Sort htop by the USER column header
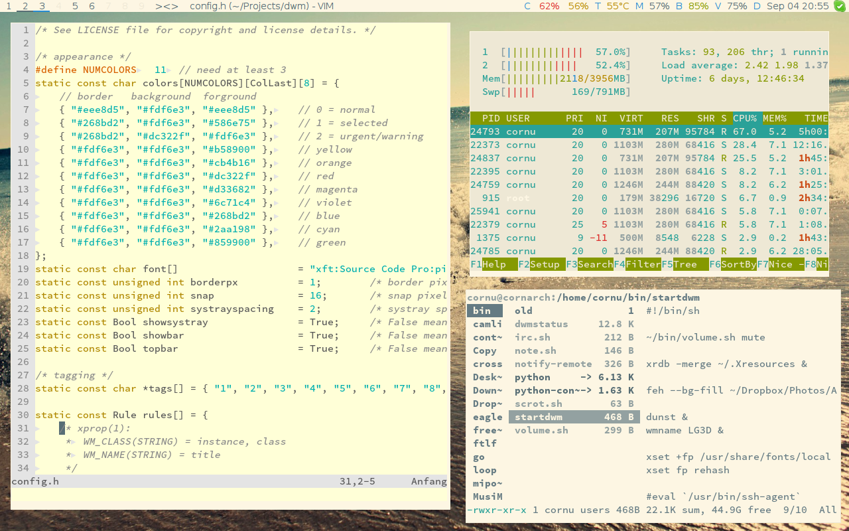Viewport: 849px width, 531px height. point(518,118)
